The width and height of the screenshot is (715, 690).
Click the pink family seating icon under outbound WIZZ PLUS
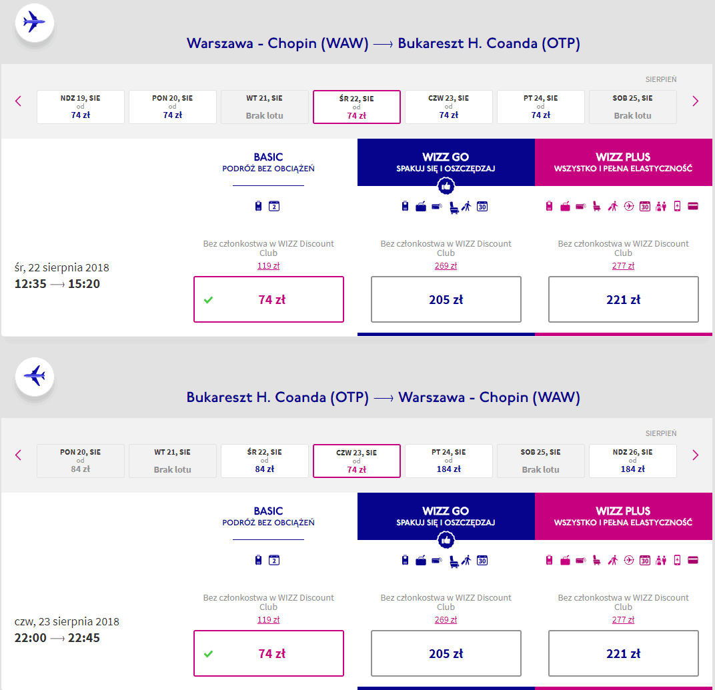tap(661, 207)
